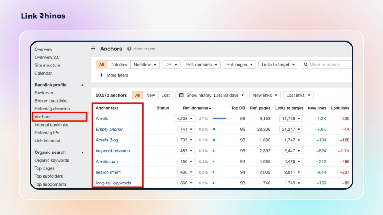Screen dimensions: 383x215
Task: Open the DR filter dropdown
Action: pos(171,65)
